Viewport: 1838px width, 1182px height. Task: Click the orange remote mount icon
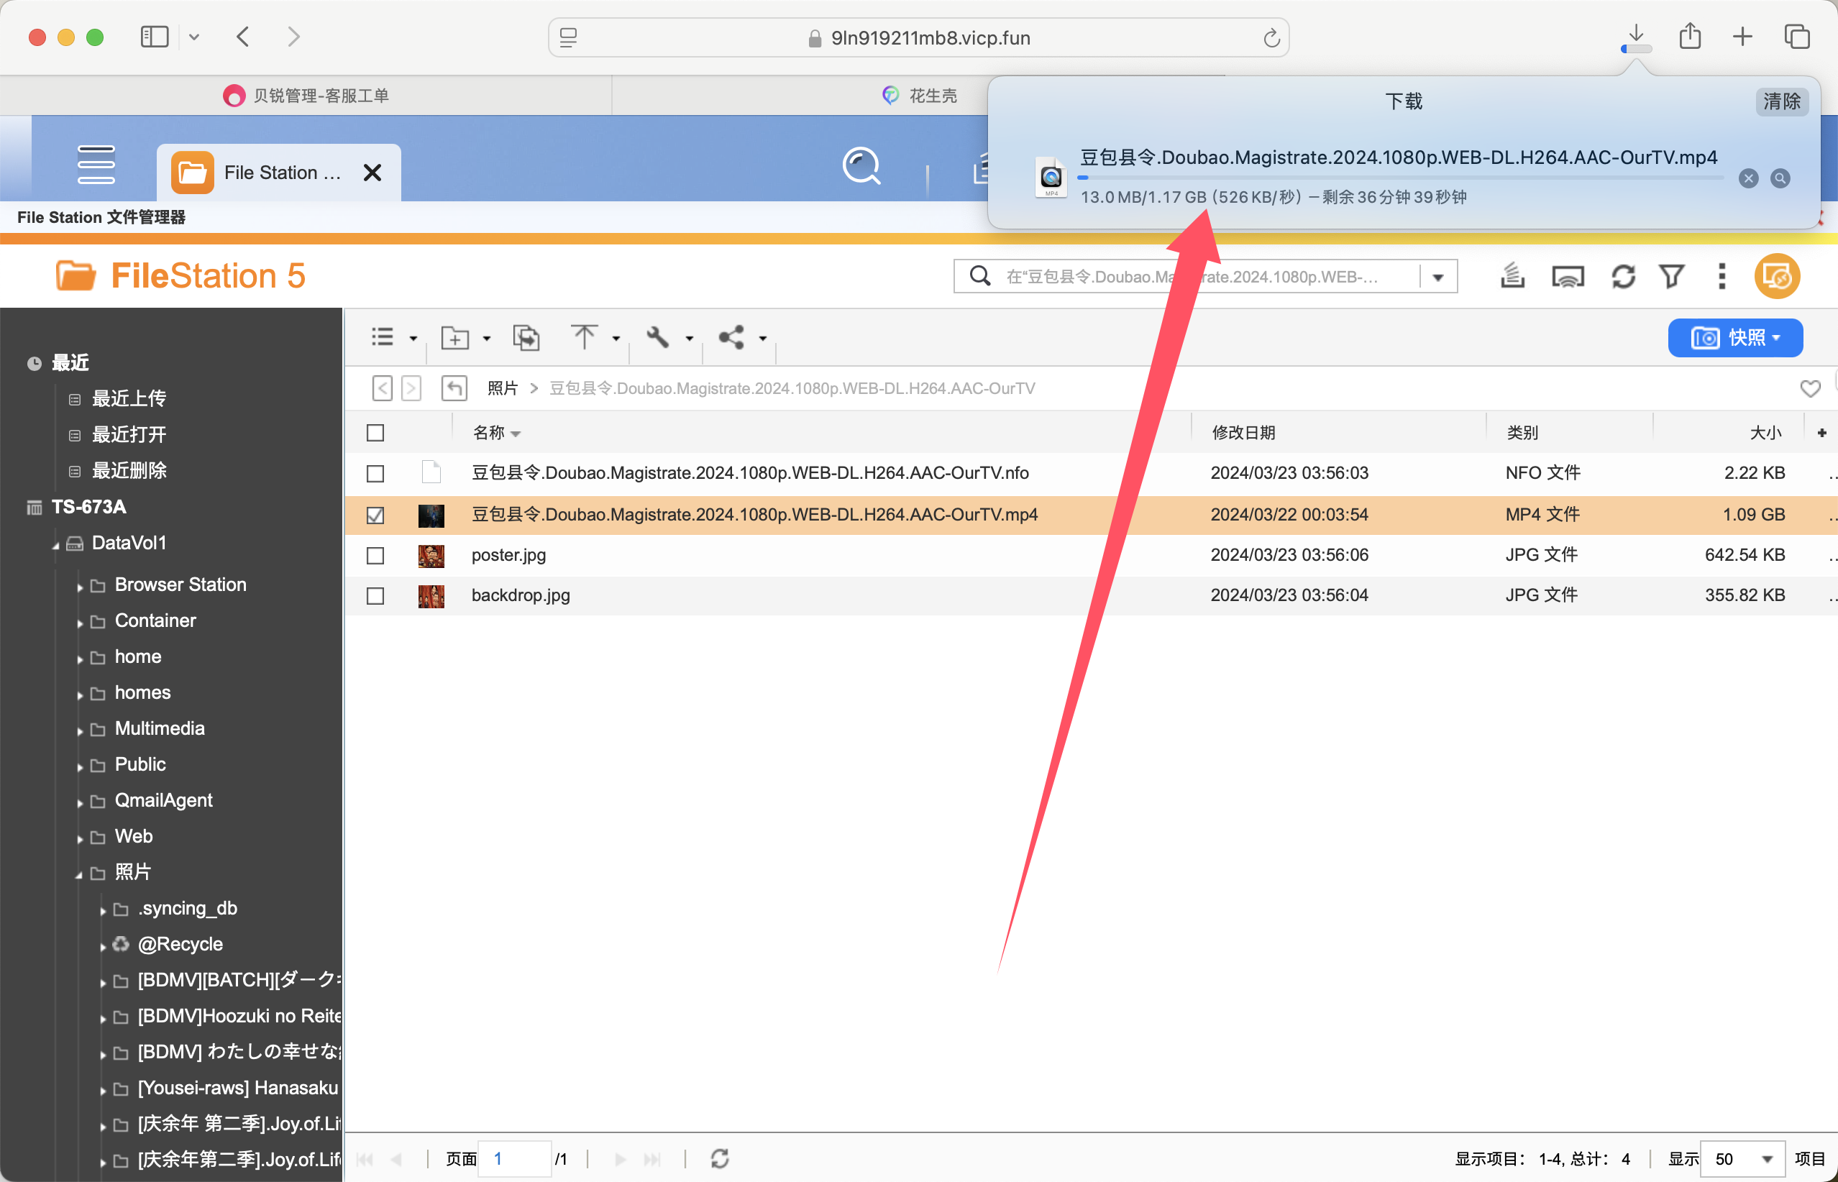1778,276
